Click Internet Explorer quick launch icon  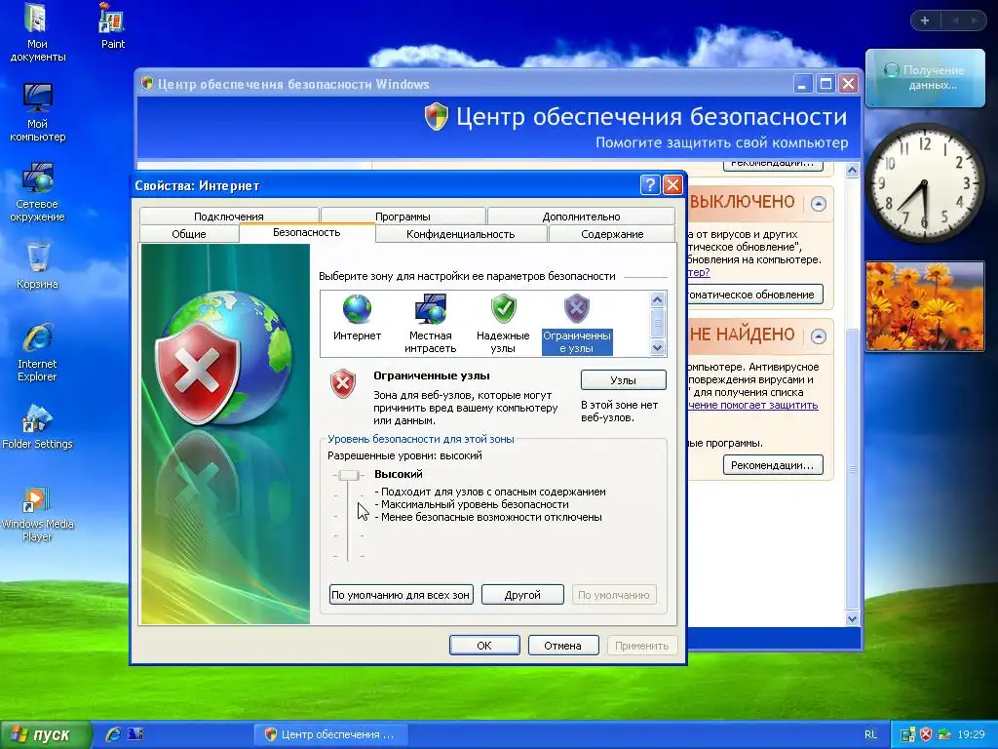coord(113,734)
